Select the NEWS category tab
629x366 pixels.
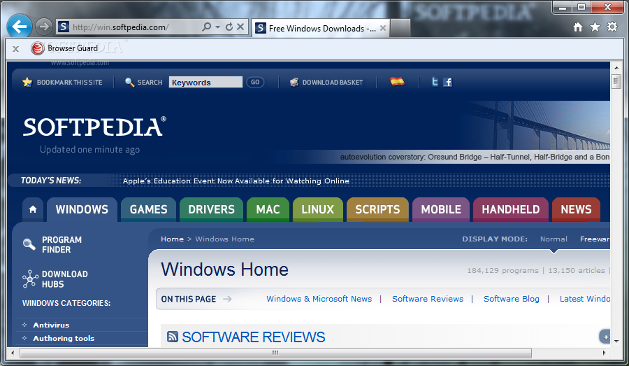point(576,209)
